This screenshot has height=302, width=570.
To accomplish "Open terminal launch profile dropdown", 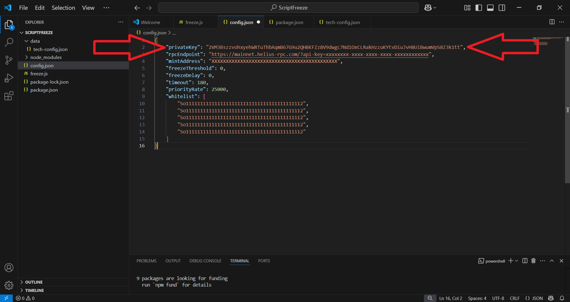I will pos(517,261).
